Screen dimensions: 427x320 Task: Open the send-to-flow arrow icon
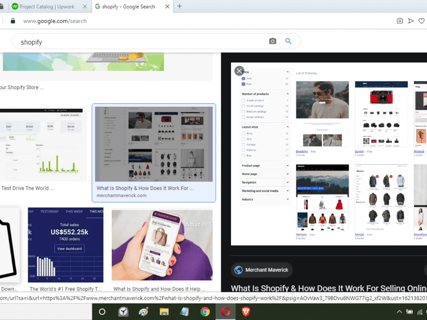(411, 21)
